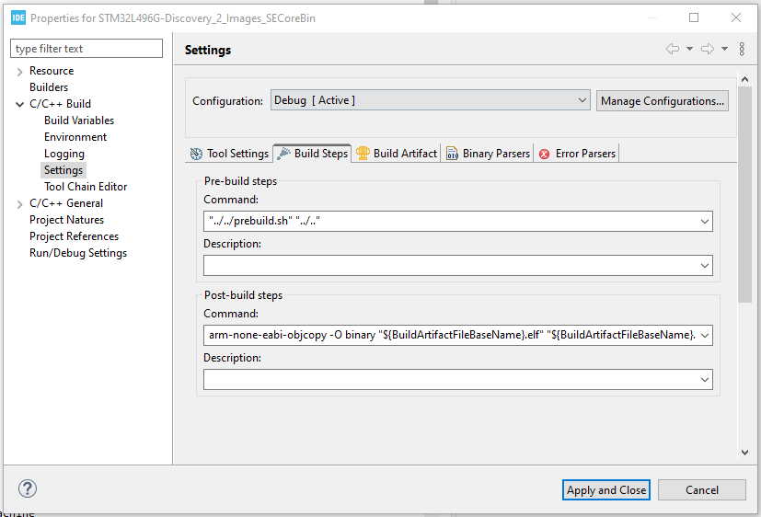
Task: Select Environment in the tree
Action: point(75,137)
